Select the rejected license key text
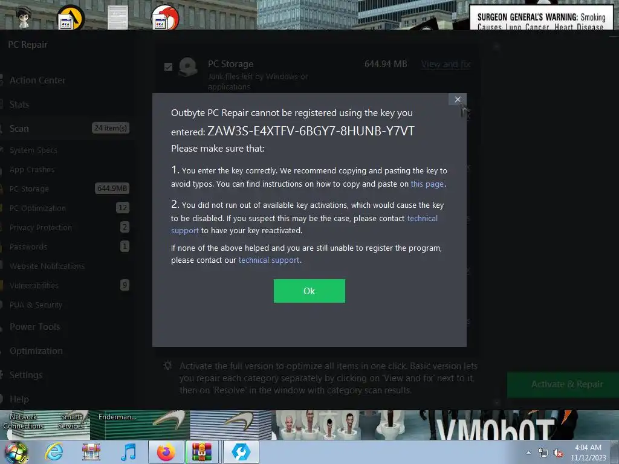Image resolution: width=619 pixels, height=464 pixels. coord(311,131)
